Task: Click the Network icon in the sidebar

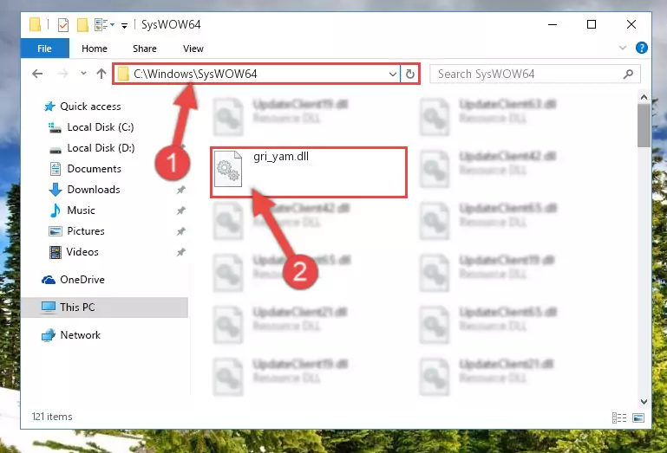Action: pos(49,335)
